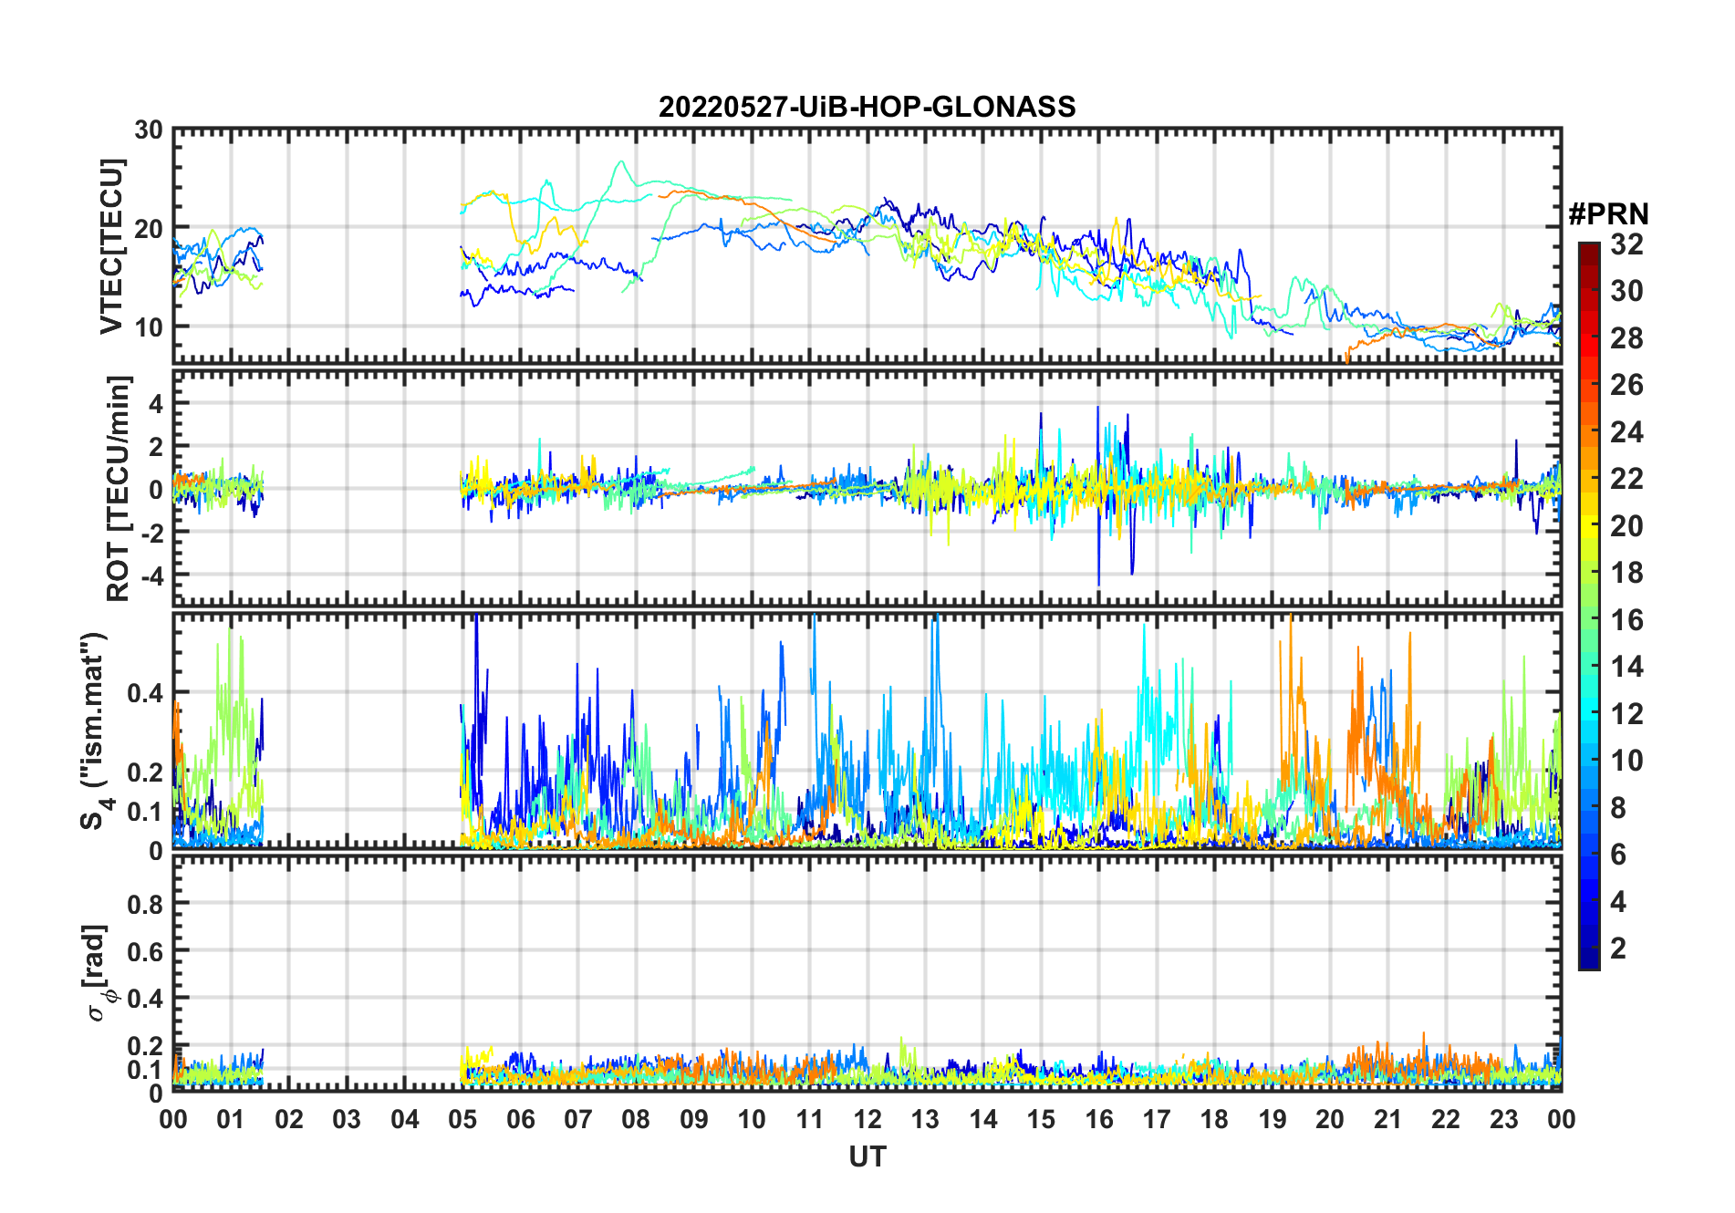This screenshot has width=1735, height=1213.
Task: Click the plot title 20220527-UiB-HOP-GLONASS
Action: pyautogui.click(x=867, y=107)
